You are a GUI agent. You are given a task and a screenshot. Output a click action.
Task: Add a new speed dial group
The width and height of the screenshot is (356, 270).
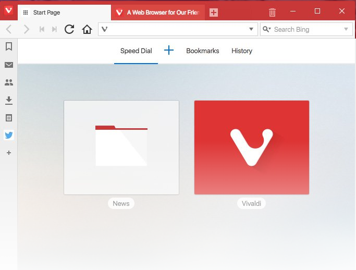(169, 50)
